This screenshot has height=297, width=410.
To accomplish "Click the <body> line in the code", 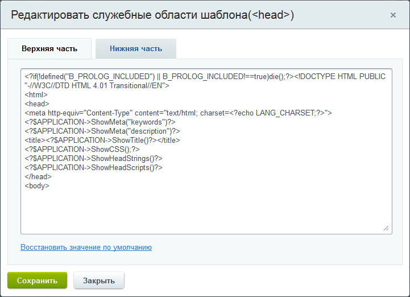I will 37,186.
